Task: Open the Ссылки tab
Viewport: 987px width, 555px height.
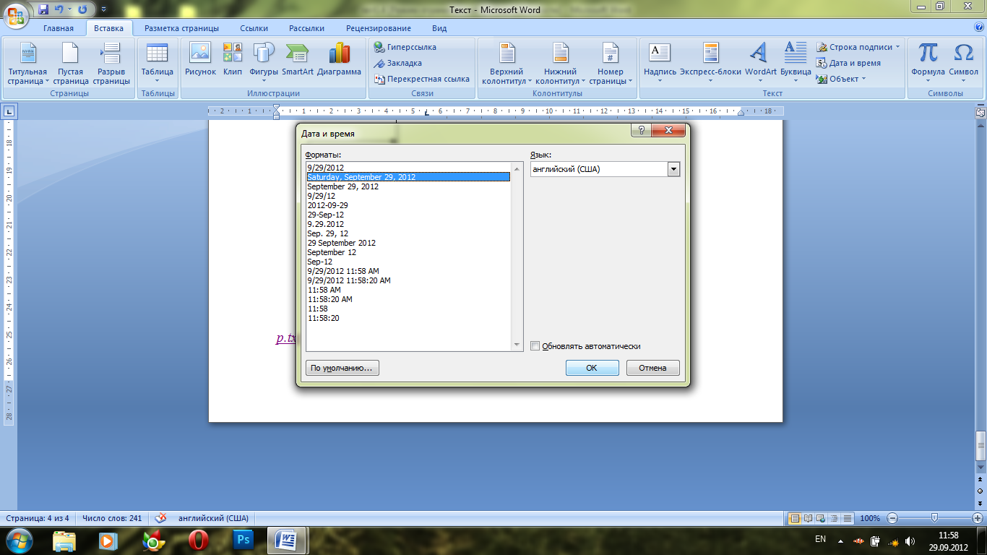Action: tap(254, 28)
